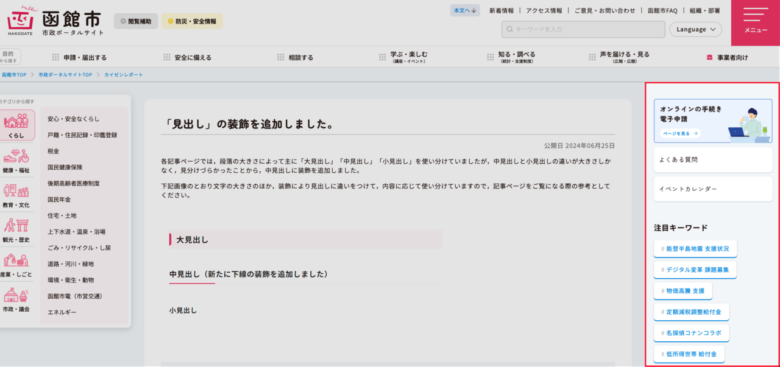Click the 電子申請 online procedures banner
The image size is (780, 367).
[x=712, y=121]
